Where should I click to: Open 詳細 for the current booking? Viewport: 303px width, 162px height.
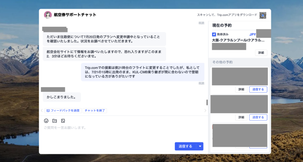(261, 53)
